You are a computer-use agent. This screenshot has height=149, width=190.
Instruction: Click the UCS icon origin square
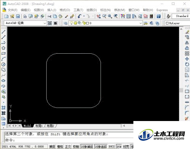click(10, 121)
